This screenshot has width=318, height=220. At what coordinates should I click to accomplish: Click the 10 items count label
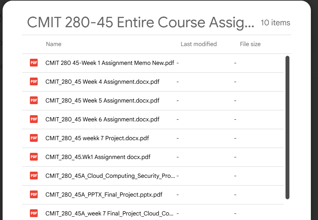point(275,23)
